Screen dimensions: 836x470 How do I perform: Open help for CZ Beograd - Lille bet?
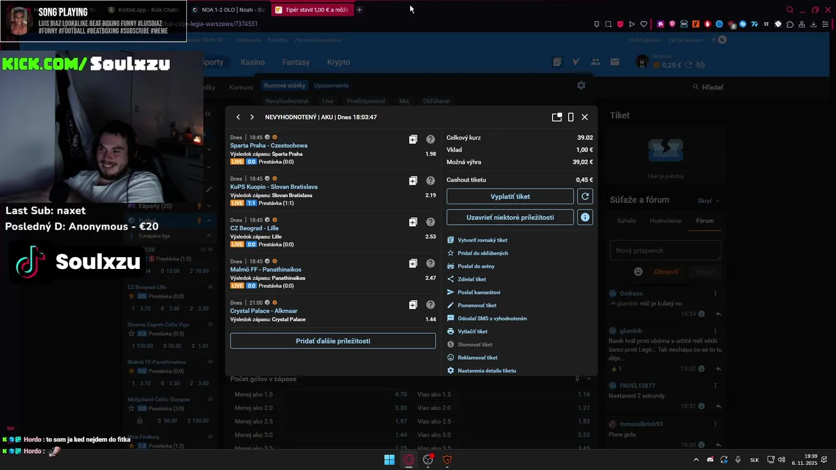(x=430, y=222)
